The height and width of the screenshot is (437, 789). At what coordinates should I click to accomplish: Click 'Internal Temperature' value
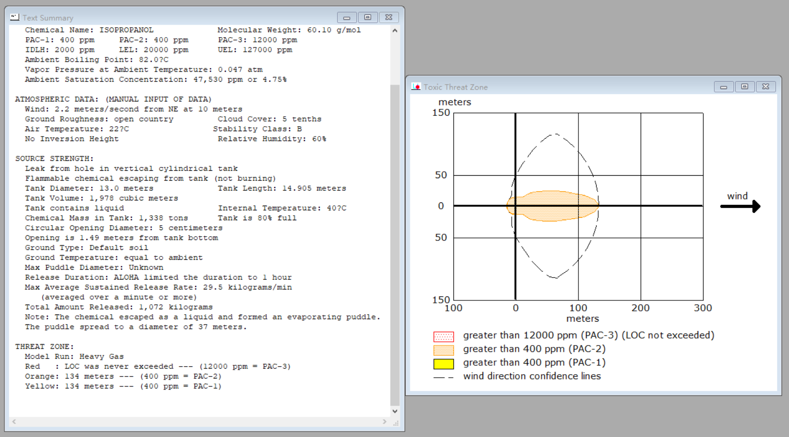(x=282, y=208)
